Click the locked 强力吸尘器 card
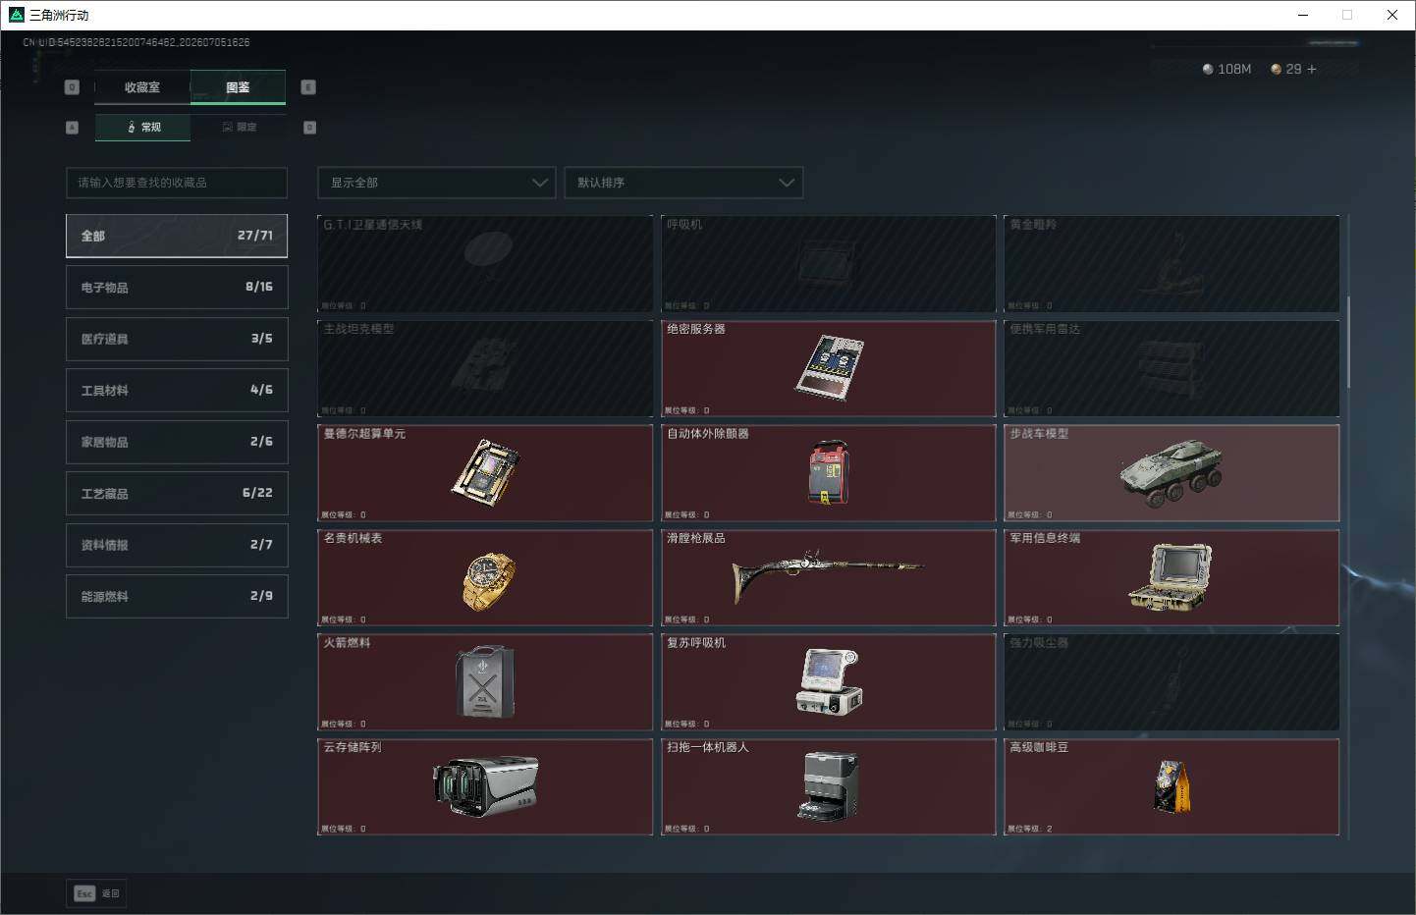This screenshot has height=915, width=1416. coord(1171,681)
